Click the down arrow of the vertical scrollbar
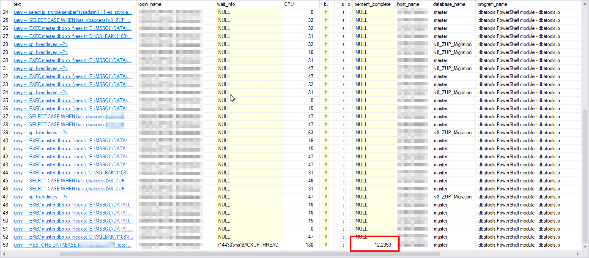Viewport: 589px width, 258px height. 586,247
